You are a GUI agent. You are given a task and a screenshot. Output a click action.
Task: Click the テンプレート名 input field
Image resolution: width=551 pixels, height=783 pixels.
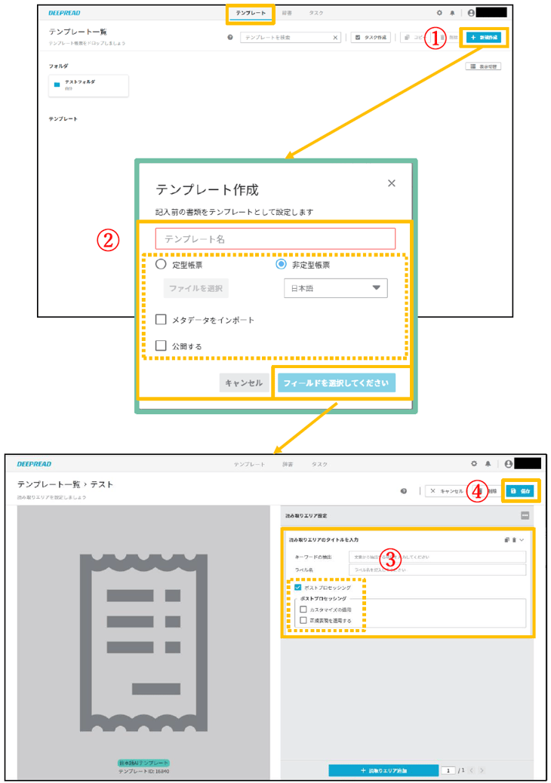[x=275, y=239]
